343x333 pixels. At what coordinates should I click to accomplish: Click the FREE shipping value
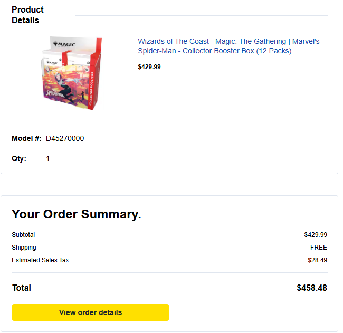tap(319, 248)
